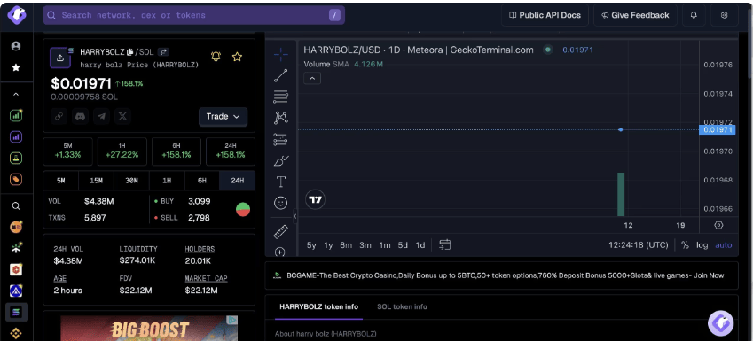
Task: Set a price alert bell for HARRYBOLZ
Action: (x=216, y=57)
